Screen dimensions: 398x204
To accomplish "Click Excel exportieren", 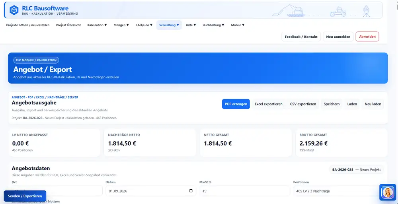I will coord(269,104).
